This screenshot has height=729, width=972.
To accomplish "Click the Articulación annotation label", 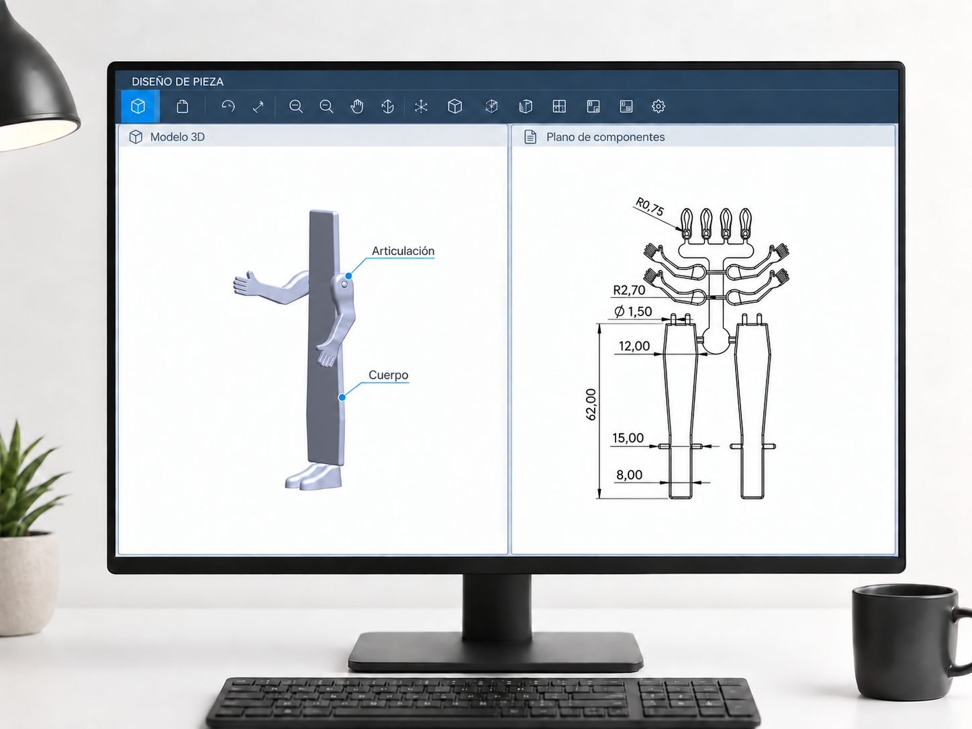I will (403, 251).
